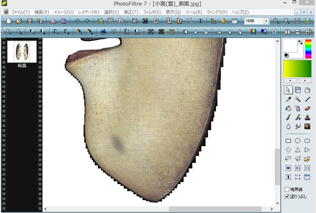Enable the 境界線 checkbox

pos(287,189)
